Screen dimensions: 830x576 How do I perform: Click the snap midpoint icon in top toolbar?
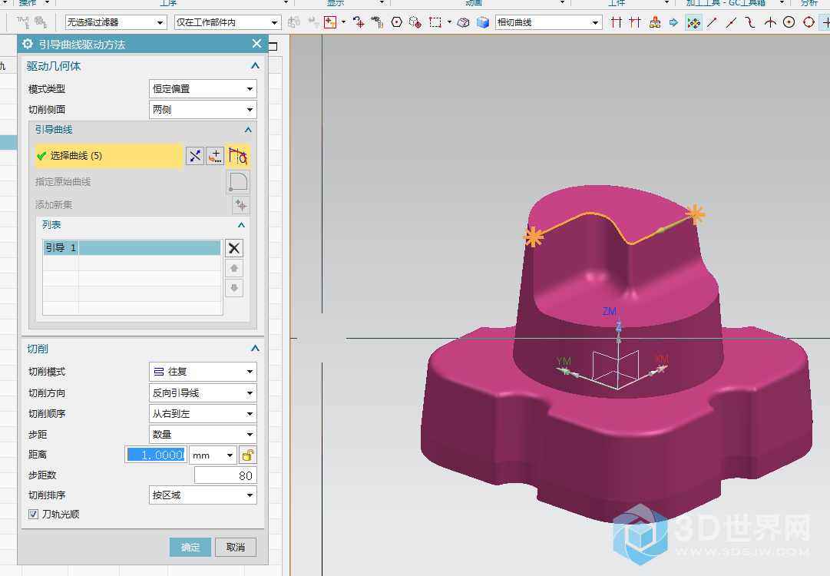732,22
